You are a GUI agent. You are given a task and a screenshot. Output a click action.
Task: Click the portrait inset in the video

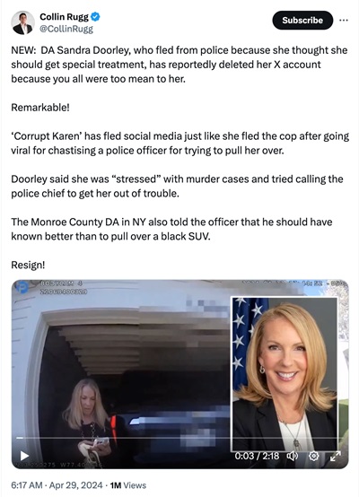(x=285, y=374)
